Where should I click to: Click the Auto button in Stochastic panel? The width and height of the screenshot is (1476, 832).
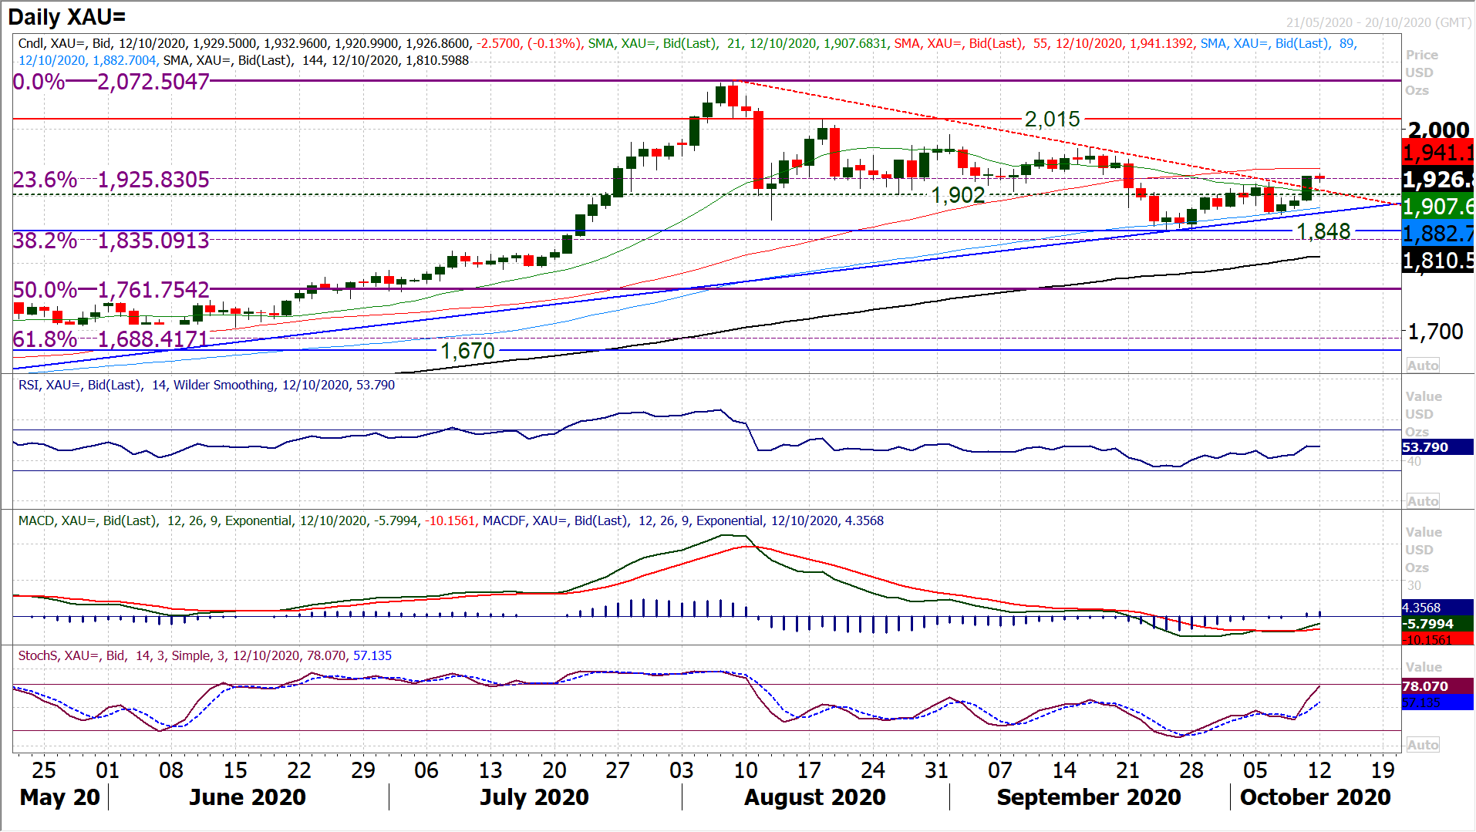click(1423, 745)
